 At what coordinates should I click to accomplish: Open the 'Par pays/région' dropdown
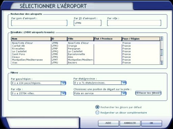tap(63, 83)
